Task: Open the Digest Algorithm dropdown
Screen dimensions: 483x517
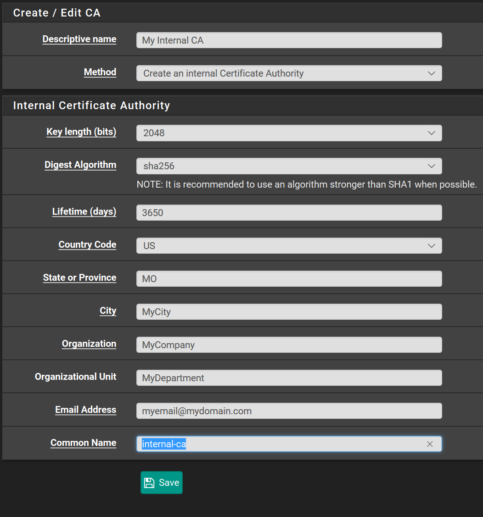Action: tap(289, 166)
